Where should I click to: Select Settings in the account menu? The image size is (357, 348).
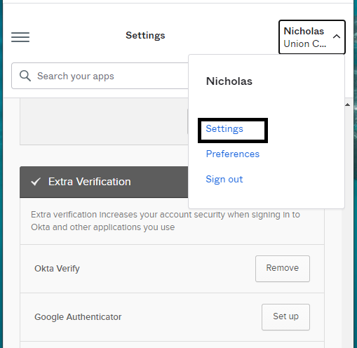(224, 128)
